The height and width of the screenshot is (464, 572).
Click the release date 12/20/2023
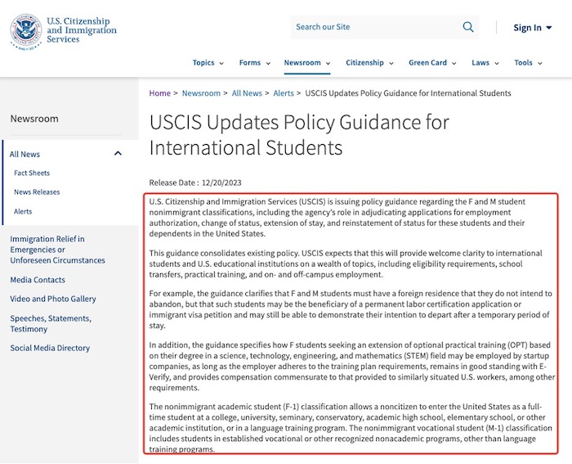[x=221, y=182]
